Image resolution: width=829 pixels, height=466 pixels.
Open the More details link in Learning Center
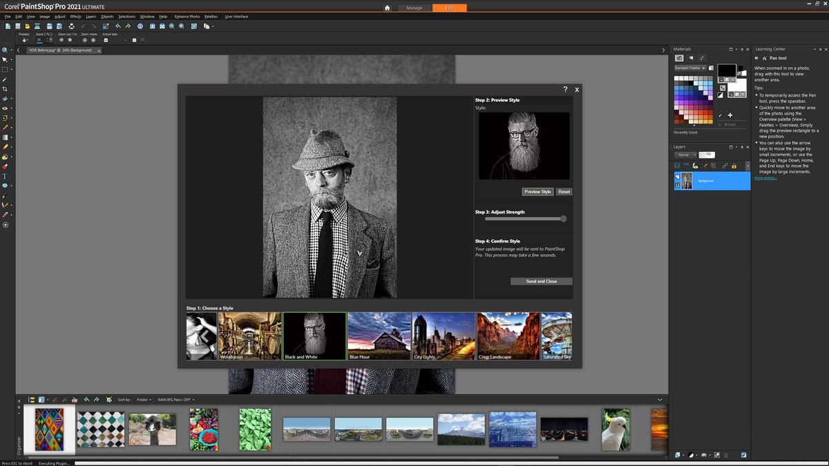coord(765,178)
